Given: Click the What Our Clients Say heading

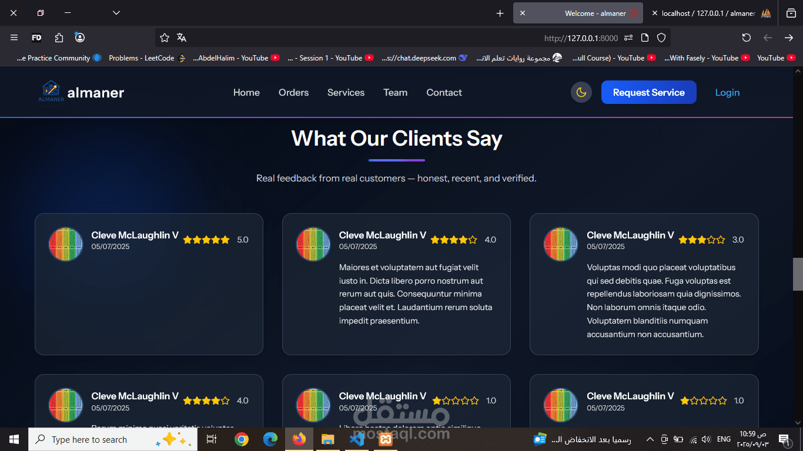Looking at the screenshot, I should coord(397,139).
